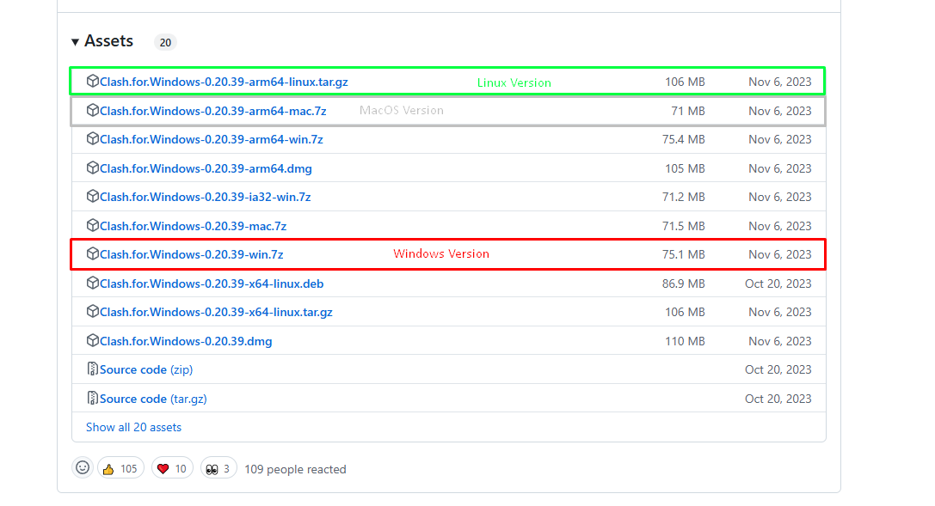The height and width of the screenshot is (506, 935).
Task: Click the Assets count badge showing 20
Action: tap(165, 42)
